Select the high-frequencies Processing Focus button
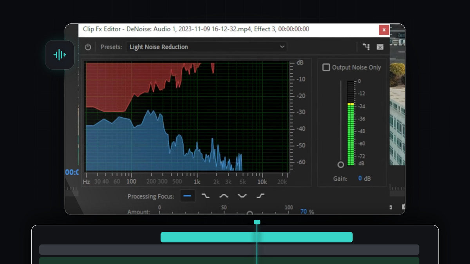 (x=260, y=196)
